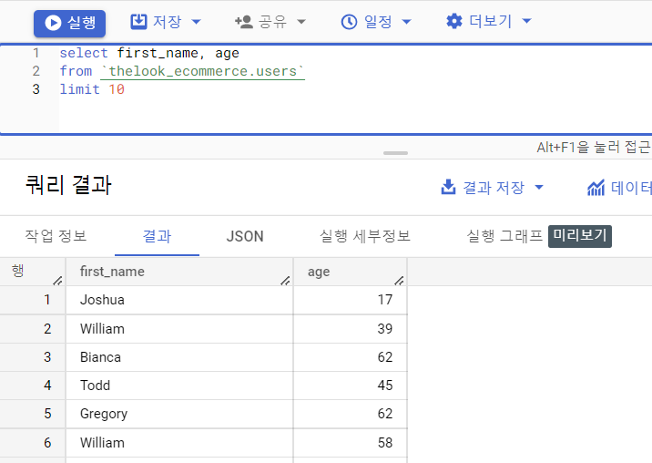The image size is (652, 463).
Task: Expand the 저장 dropdown arrow
Action: (196, 22)
